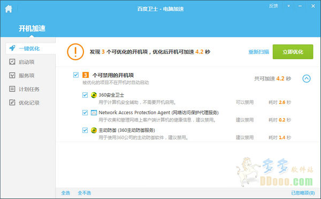The width and height of the screenshot is (321, 199).
Task: Click the orange 3 count badge
Action: click(86, 75)
